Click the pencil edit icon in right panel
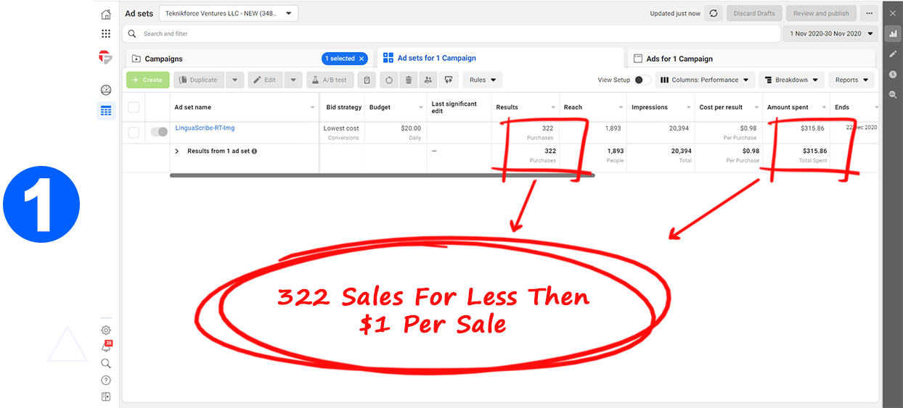This screenshot has width=903, height=408. click(x=893, y=54)
